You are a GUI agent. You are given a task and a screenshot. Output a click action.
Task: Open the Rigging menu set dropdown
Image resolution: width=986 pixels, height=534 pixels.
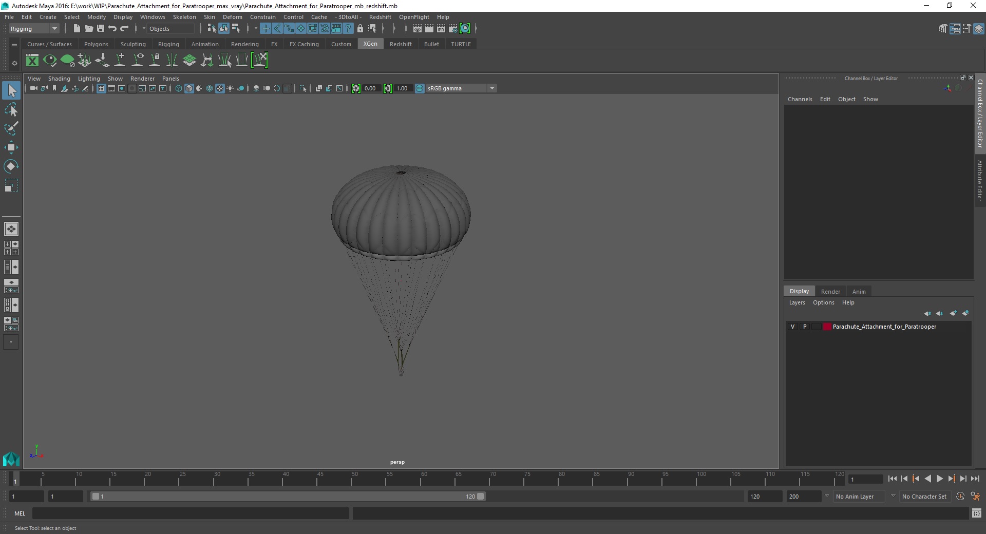[34, 29]
